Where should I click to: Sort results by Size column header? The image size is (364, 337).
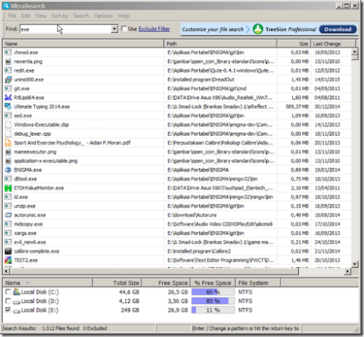[294, 43]
